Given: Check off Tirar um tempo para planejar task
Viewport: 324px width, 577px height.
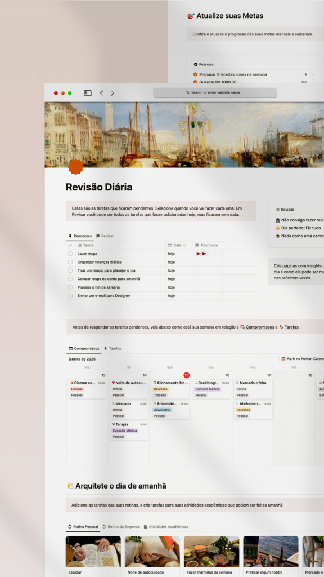Looking at the screenshot, I should coord(70,270).
